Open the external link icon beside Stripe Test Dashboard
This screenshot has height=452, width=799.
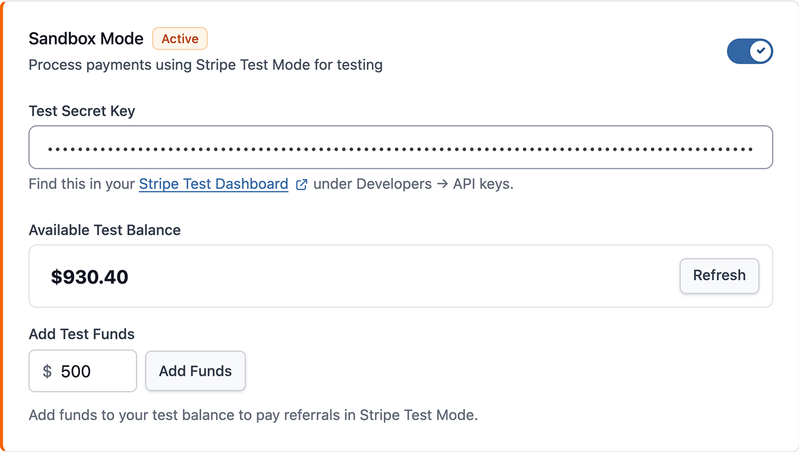tap(301, 185)
